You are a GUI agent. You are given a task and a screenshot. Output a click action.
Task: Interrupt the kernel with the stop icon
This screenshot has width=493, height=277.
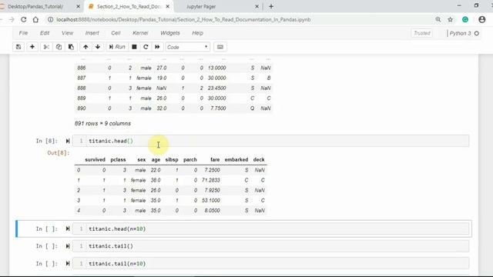tap(134, 47)
